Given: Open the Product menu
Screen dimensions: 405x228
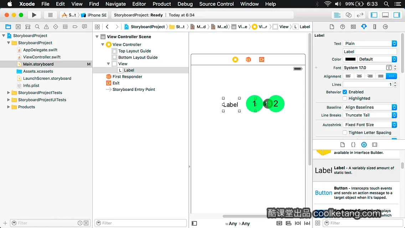Looking at the screenshot, I should pos(162,4).
